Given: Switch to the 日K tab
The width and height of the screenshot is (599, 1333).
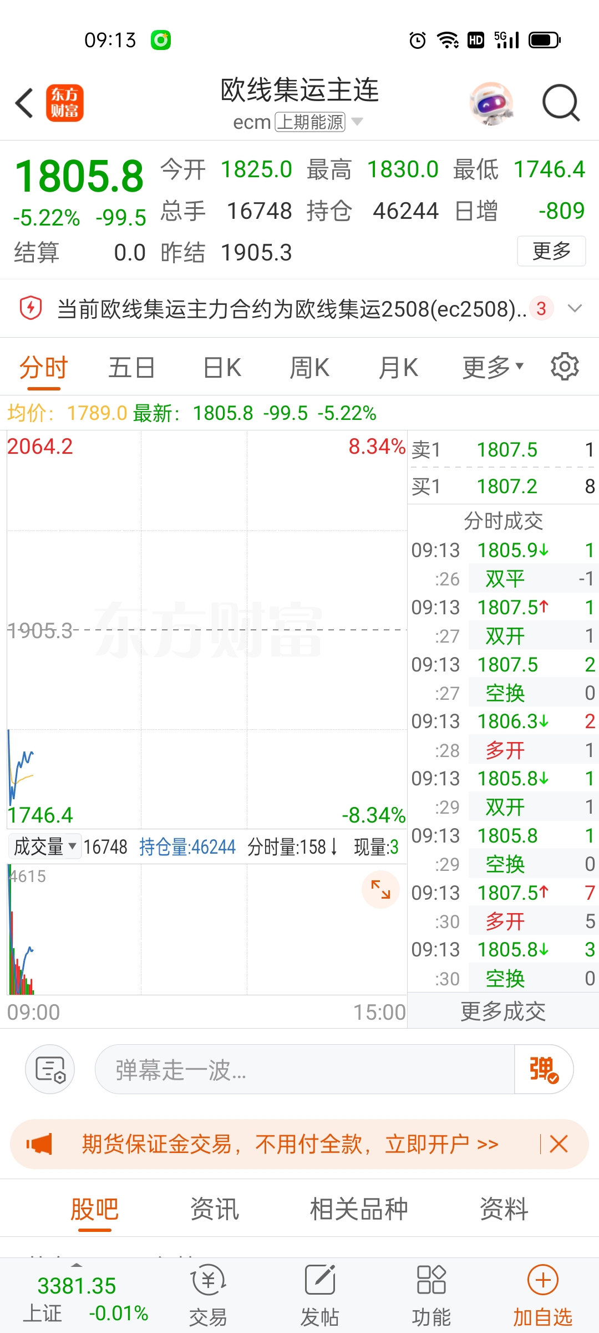Looking at the screenshot, I should click(222, 367).
